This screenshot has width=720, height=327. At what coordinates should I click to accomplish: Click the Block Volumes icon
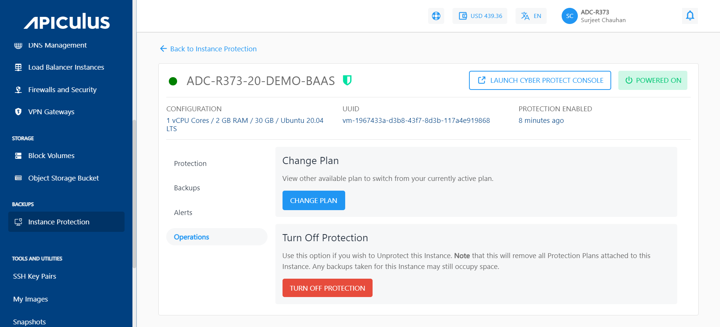tap(18, 156)
